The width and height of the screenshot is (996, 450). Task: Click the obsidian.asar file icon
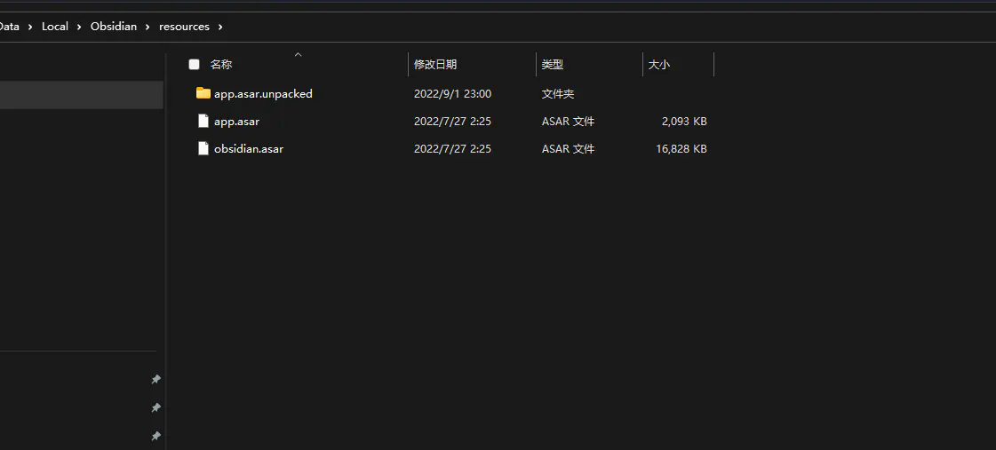click(203, 148)
